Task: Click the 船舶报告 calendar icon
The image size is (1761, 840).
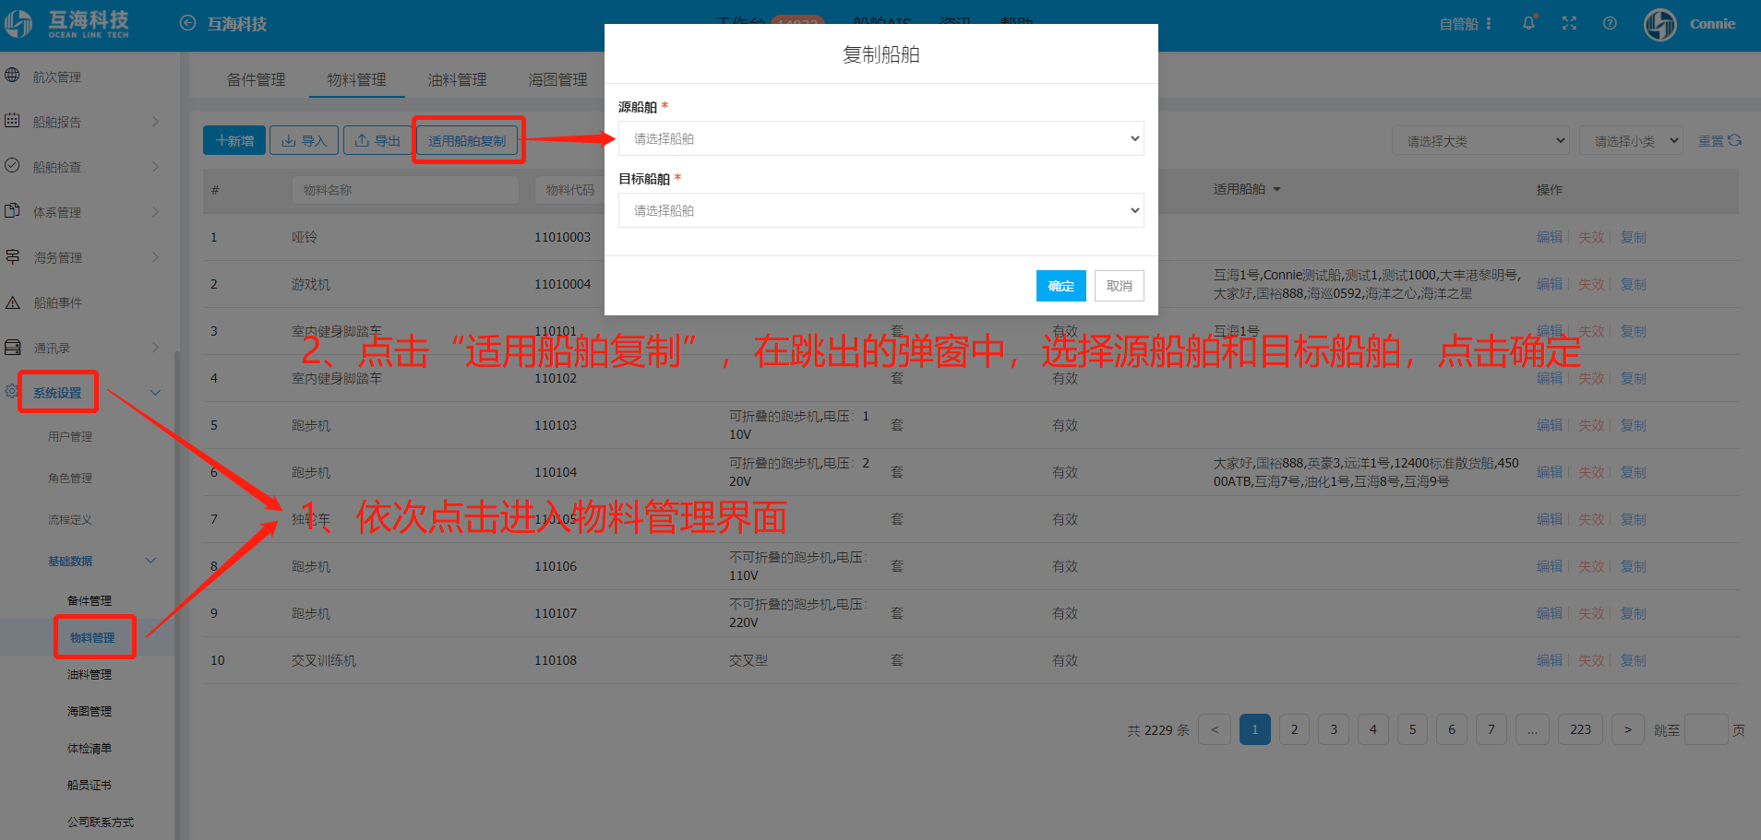Action: 12,121
